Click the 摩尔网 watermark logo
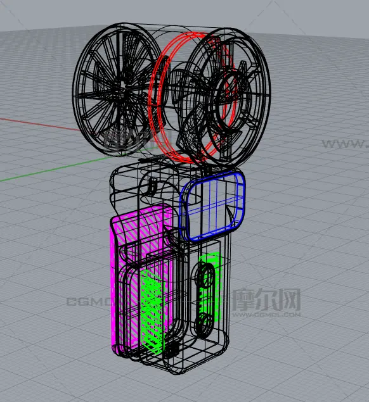The width and height of the screenshot is (369, 402). [x=267, y=299]
